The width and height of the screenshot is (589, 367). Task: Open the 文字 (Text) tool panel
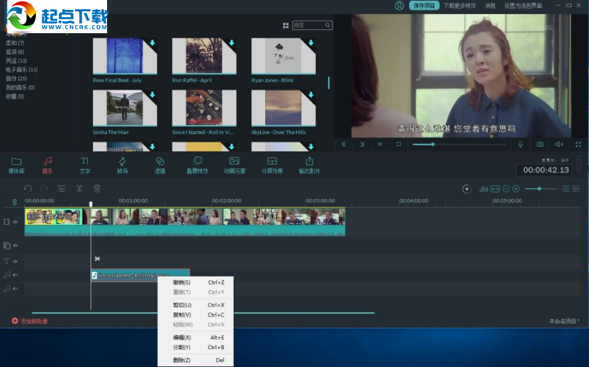click(84, 165)
